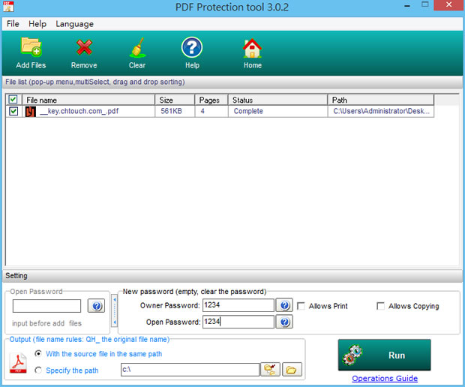This screenshot has width=465, height=387.
Task: Click browse folder icon with pencil
Action: [x=270, y=370]
